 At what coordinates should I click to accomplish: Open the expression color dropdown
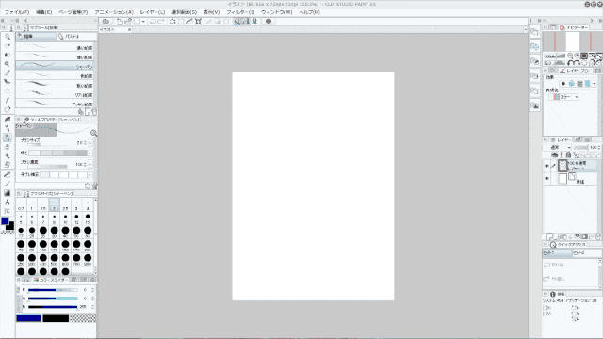click(564, 97)
